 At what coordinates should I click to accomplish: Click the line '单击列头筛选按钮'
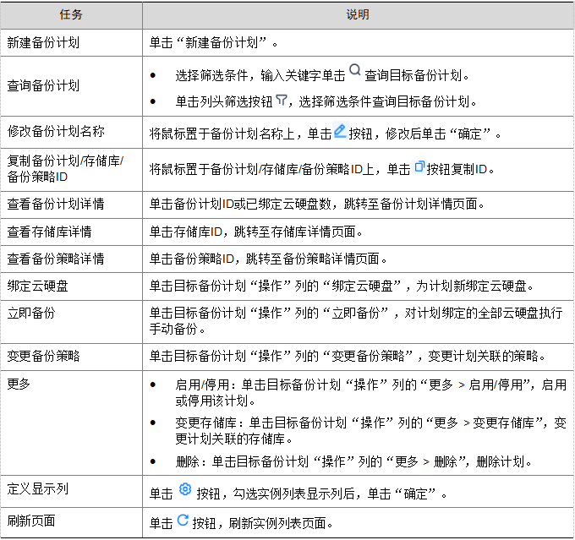pyautogui.click(x=224, y=101)
